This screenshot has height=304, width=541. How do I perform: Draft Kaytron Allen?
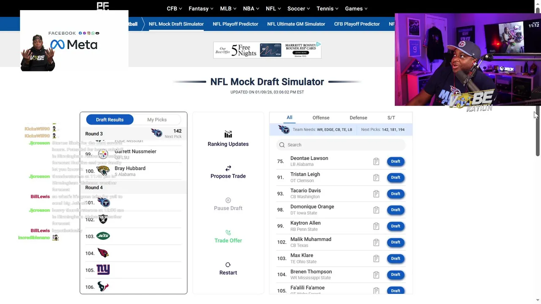click(396, 226)
